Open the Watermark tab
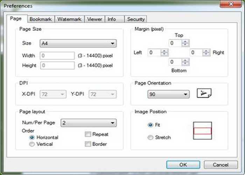 click(69, 19)
